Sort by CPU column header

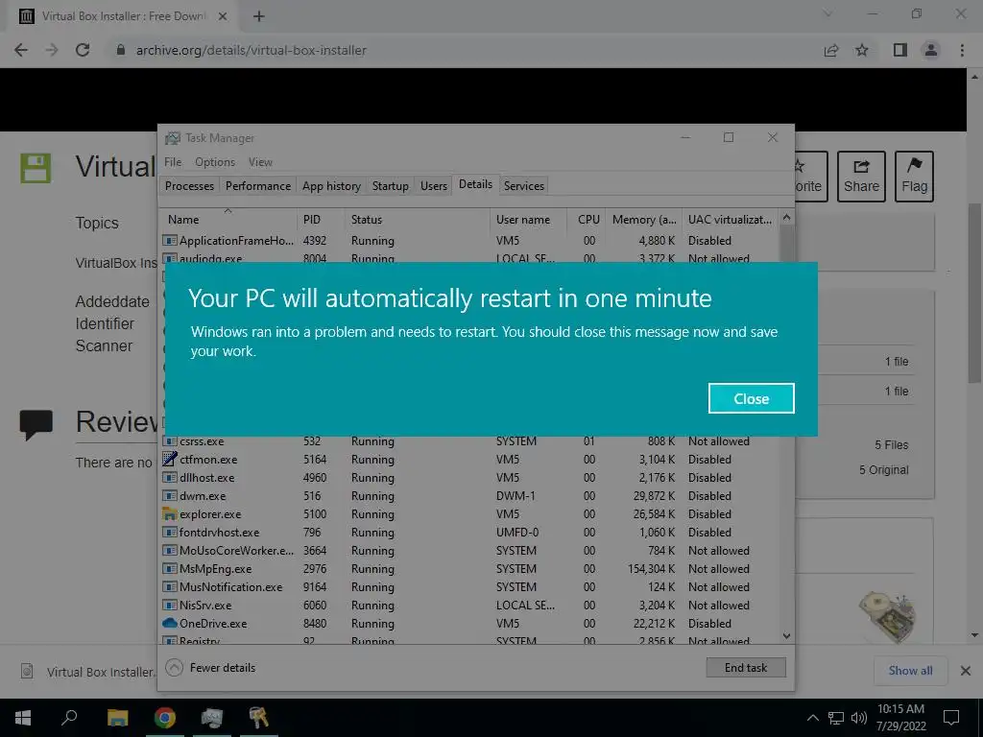(587, 220)
